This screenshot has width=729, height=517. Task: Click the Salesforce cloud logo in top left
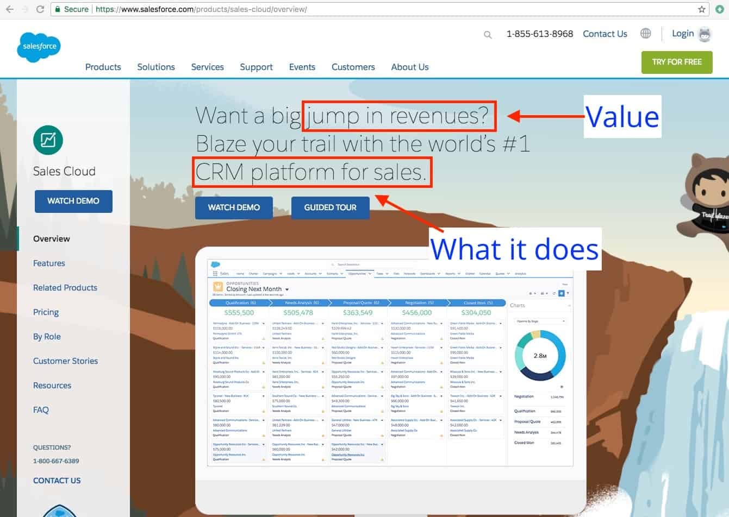click(x=38, y=47)
